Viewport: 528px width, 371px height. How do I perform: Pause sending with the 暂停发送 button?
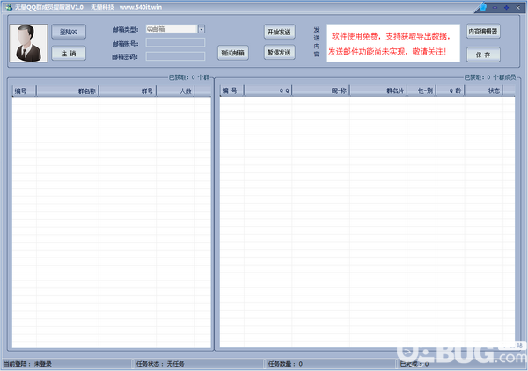(279, 52)
